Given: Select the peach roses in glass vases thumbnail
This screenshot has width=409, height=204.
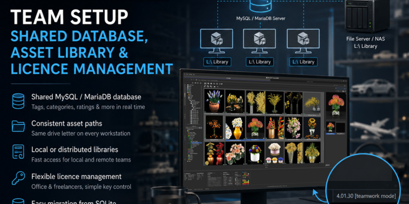Looking at the screenshot, I should pyautogui.click(x=235, y=154).
